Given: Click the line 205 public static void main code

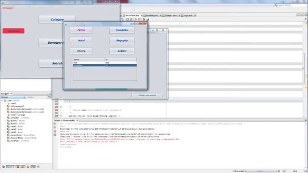Looking at the screenshot, I should click(94, 116).
